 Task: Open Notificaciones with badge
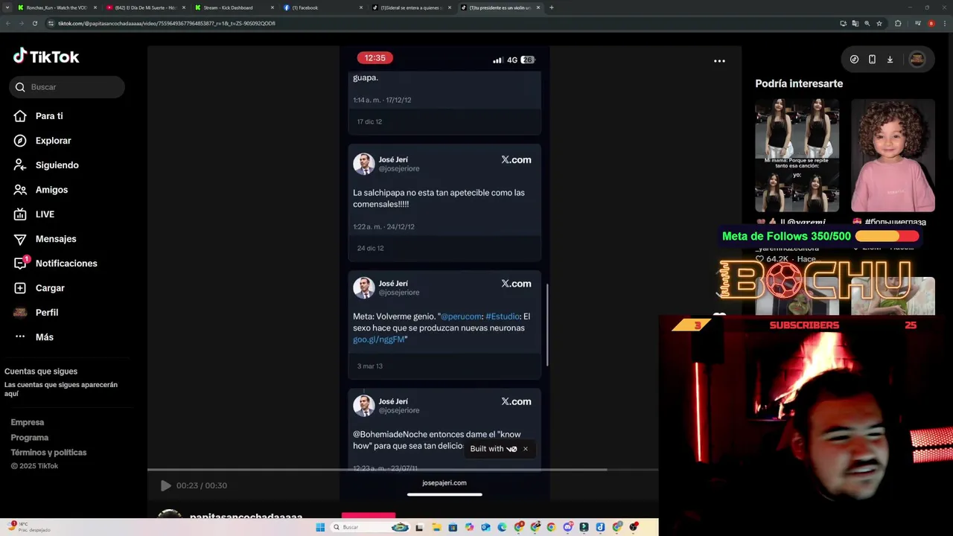click(x=56, y=264)
